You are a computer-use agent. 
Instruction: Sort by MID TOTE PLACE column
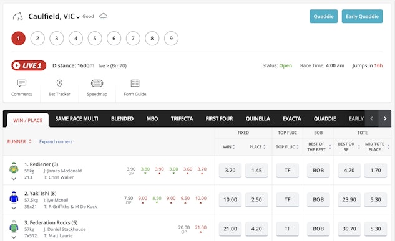click(x=377, y=147)
